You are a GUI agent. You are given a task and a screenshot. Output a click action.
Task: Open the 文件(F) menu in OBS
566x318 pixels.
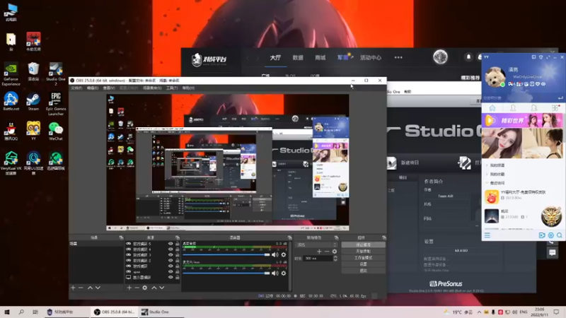click(76, 88)
